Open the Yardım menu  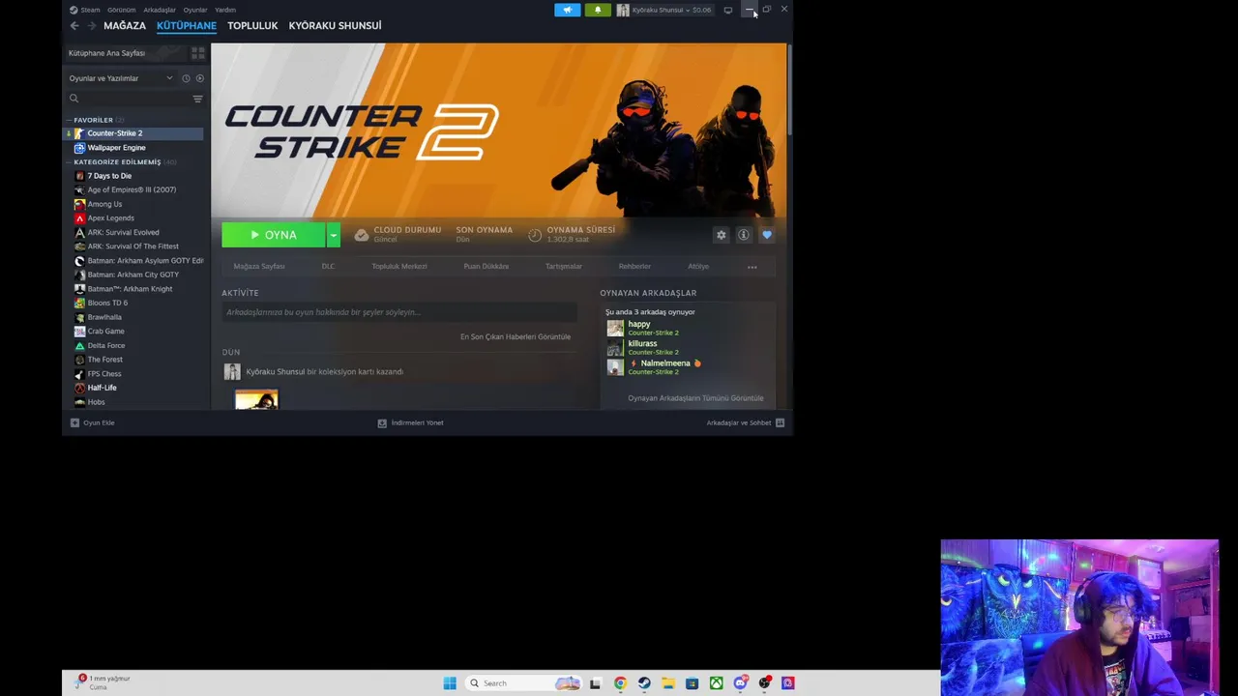click(x=225, y=10)
